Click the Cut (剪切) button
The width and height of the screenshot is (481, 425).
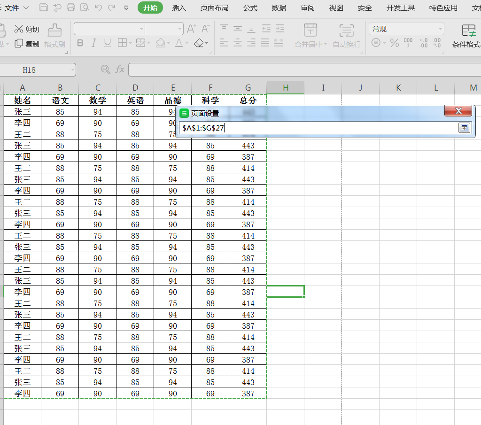click(x=27, y=29)
